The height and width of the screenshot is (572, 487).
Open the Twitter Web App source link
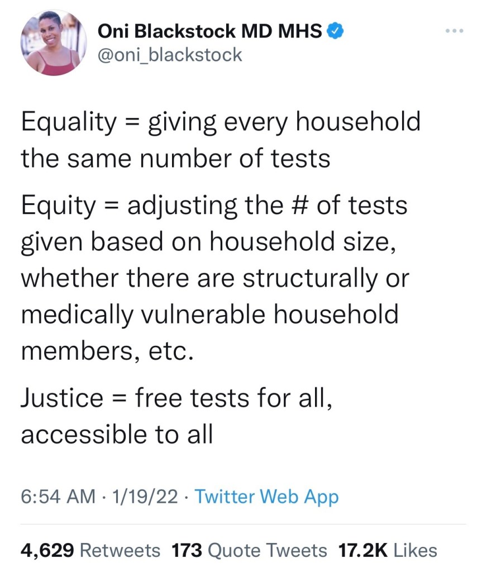point(266,496)
